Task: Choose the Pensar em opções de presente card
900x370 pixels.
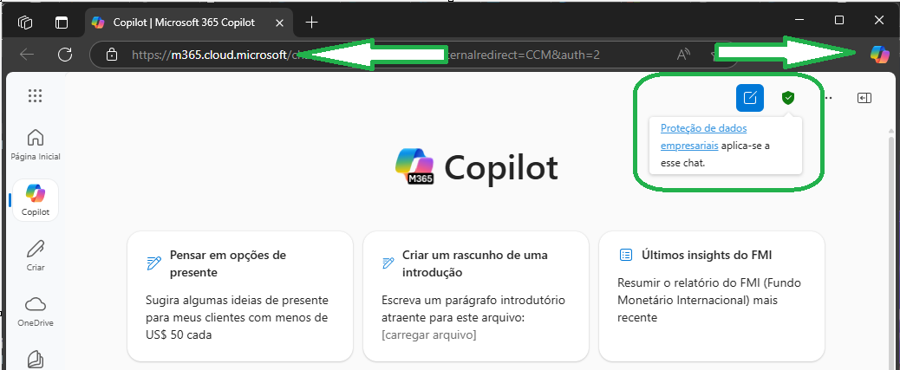Action: 240,295
